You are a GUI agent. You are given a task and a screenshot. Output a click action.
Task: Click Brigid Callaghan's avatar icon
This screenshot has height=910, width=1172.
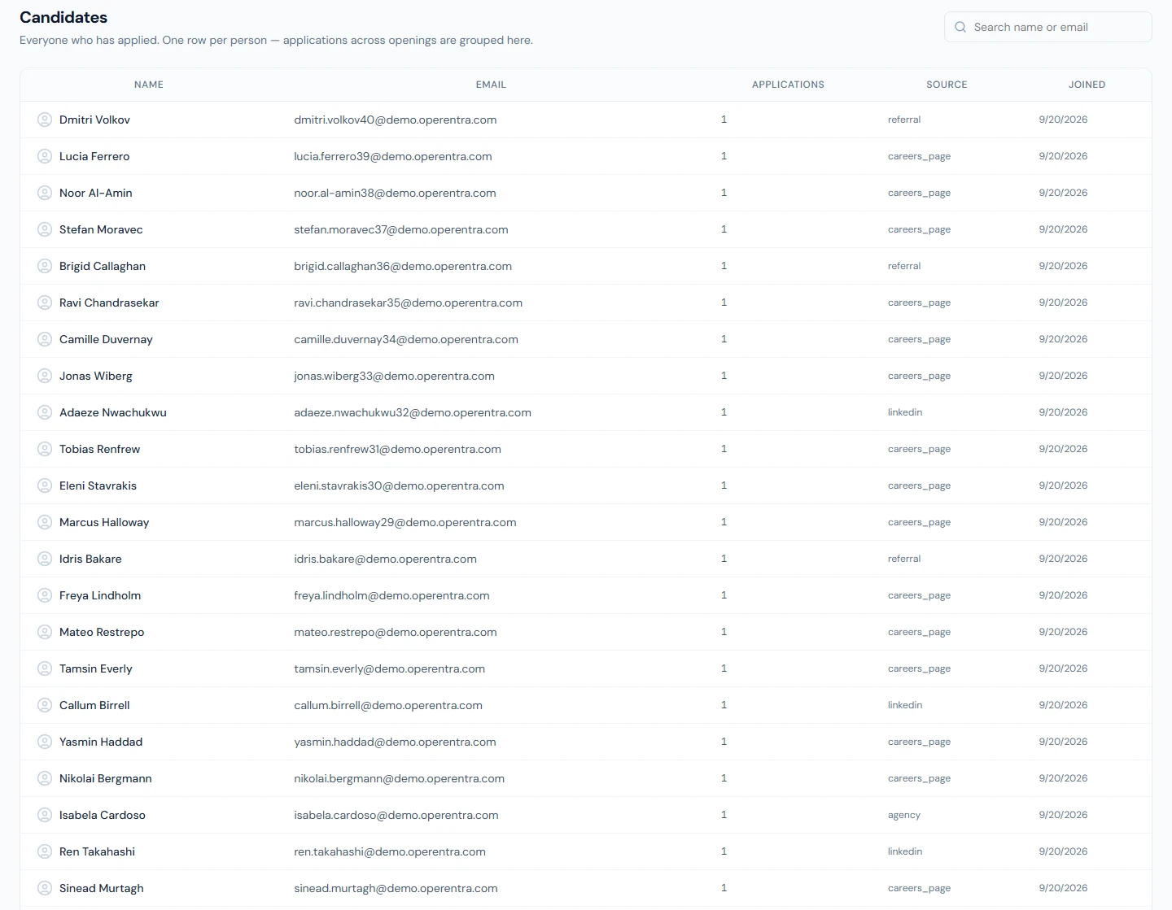45,266
